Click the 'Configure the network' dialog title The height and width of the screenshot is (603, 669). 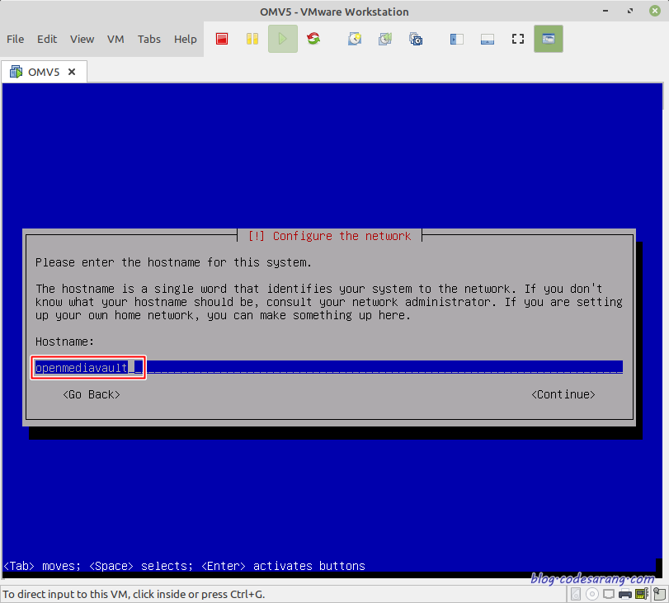[x=329, y=236]
